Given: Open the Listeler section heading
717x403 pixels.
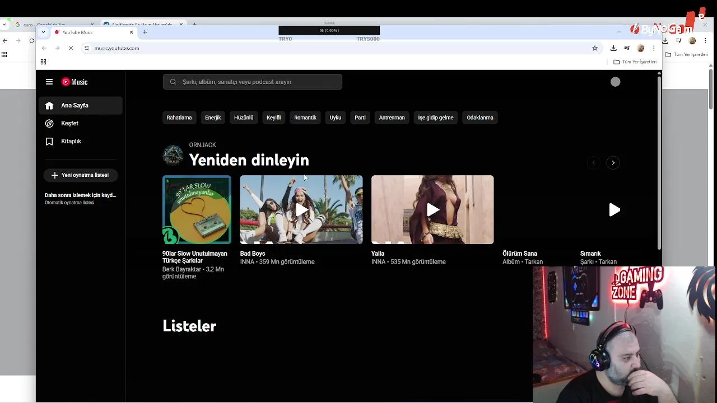Looking at the screenshot, I should 189,326.
